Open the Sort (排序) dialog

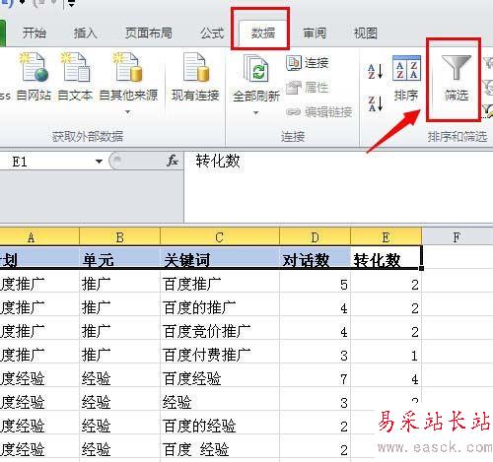[x=406, y=78]
